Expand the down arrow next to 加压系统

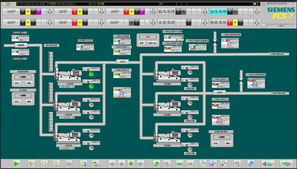(x=257, y=11)
